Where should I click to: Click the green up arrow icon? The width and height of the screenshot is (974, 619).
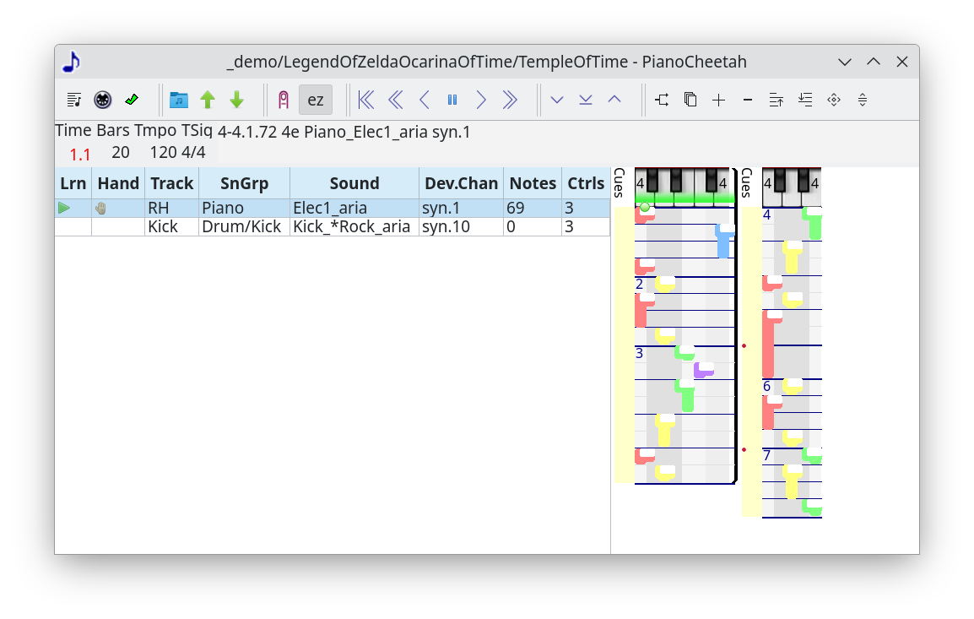coord(208,100)
